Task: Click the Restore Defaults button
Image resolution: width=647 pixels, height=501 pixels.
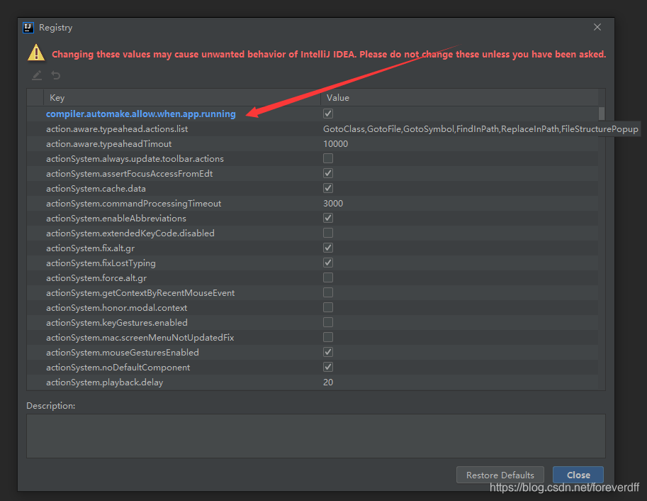Action: [x=500, y=475]
